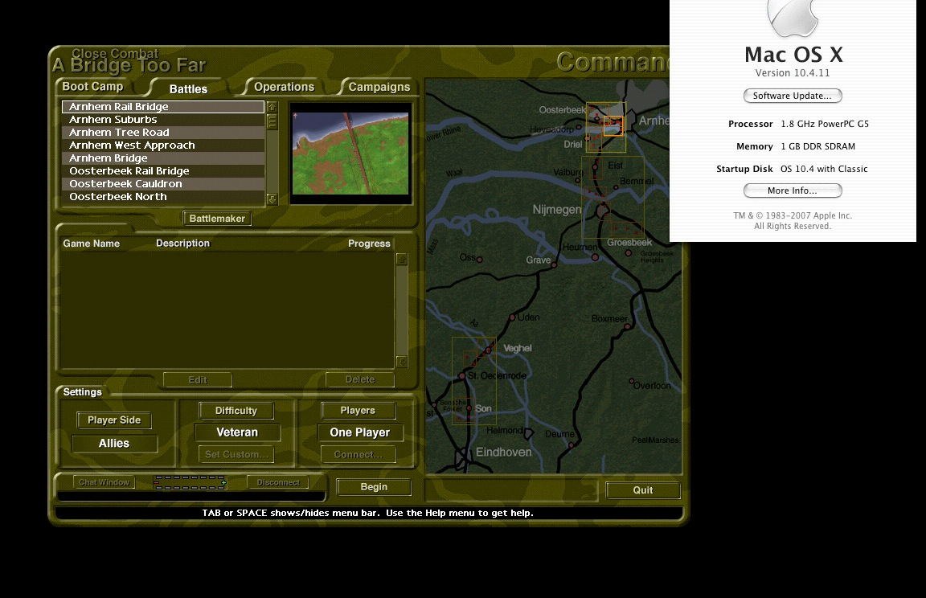The height and width of the screenshot is (598, 926).
Task: Open the Operations tab
Action: point(284,87)
